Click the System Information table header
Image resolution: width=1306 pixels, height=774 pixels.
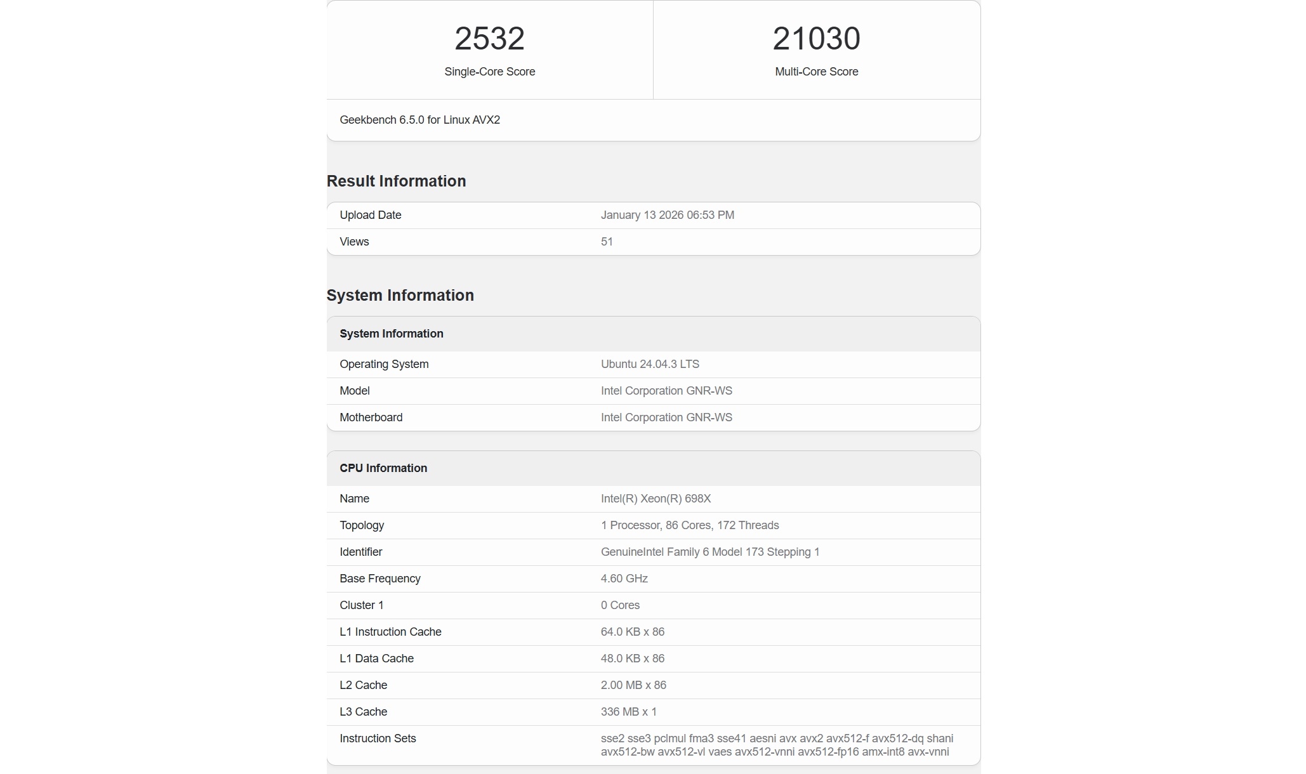point(391,334)
